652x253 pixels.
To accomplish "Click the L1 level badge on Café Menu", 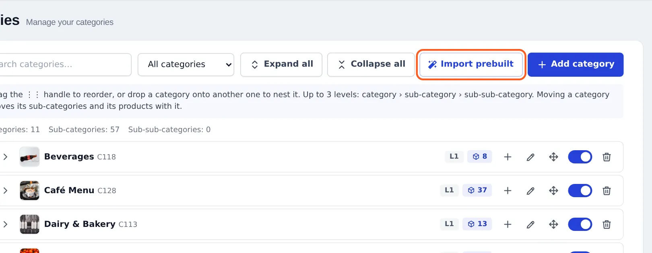I will tap(449, 190).
